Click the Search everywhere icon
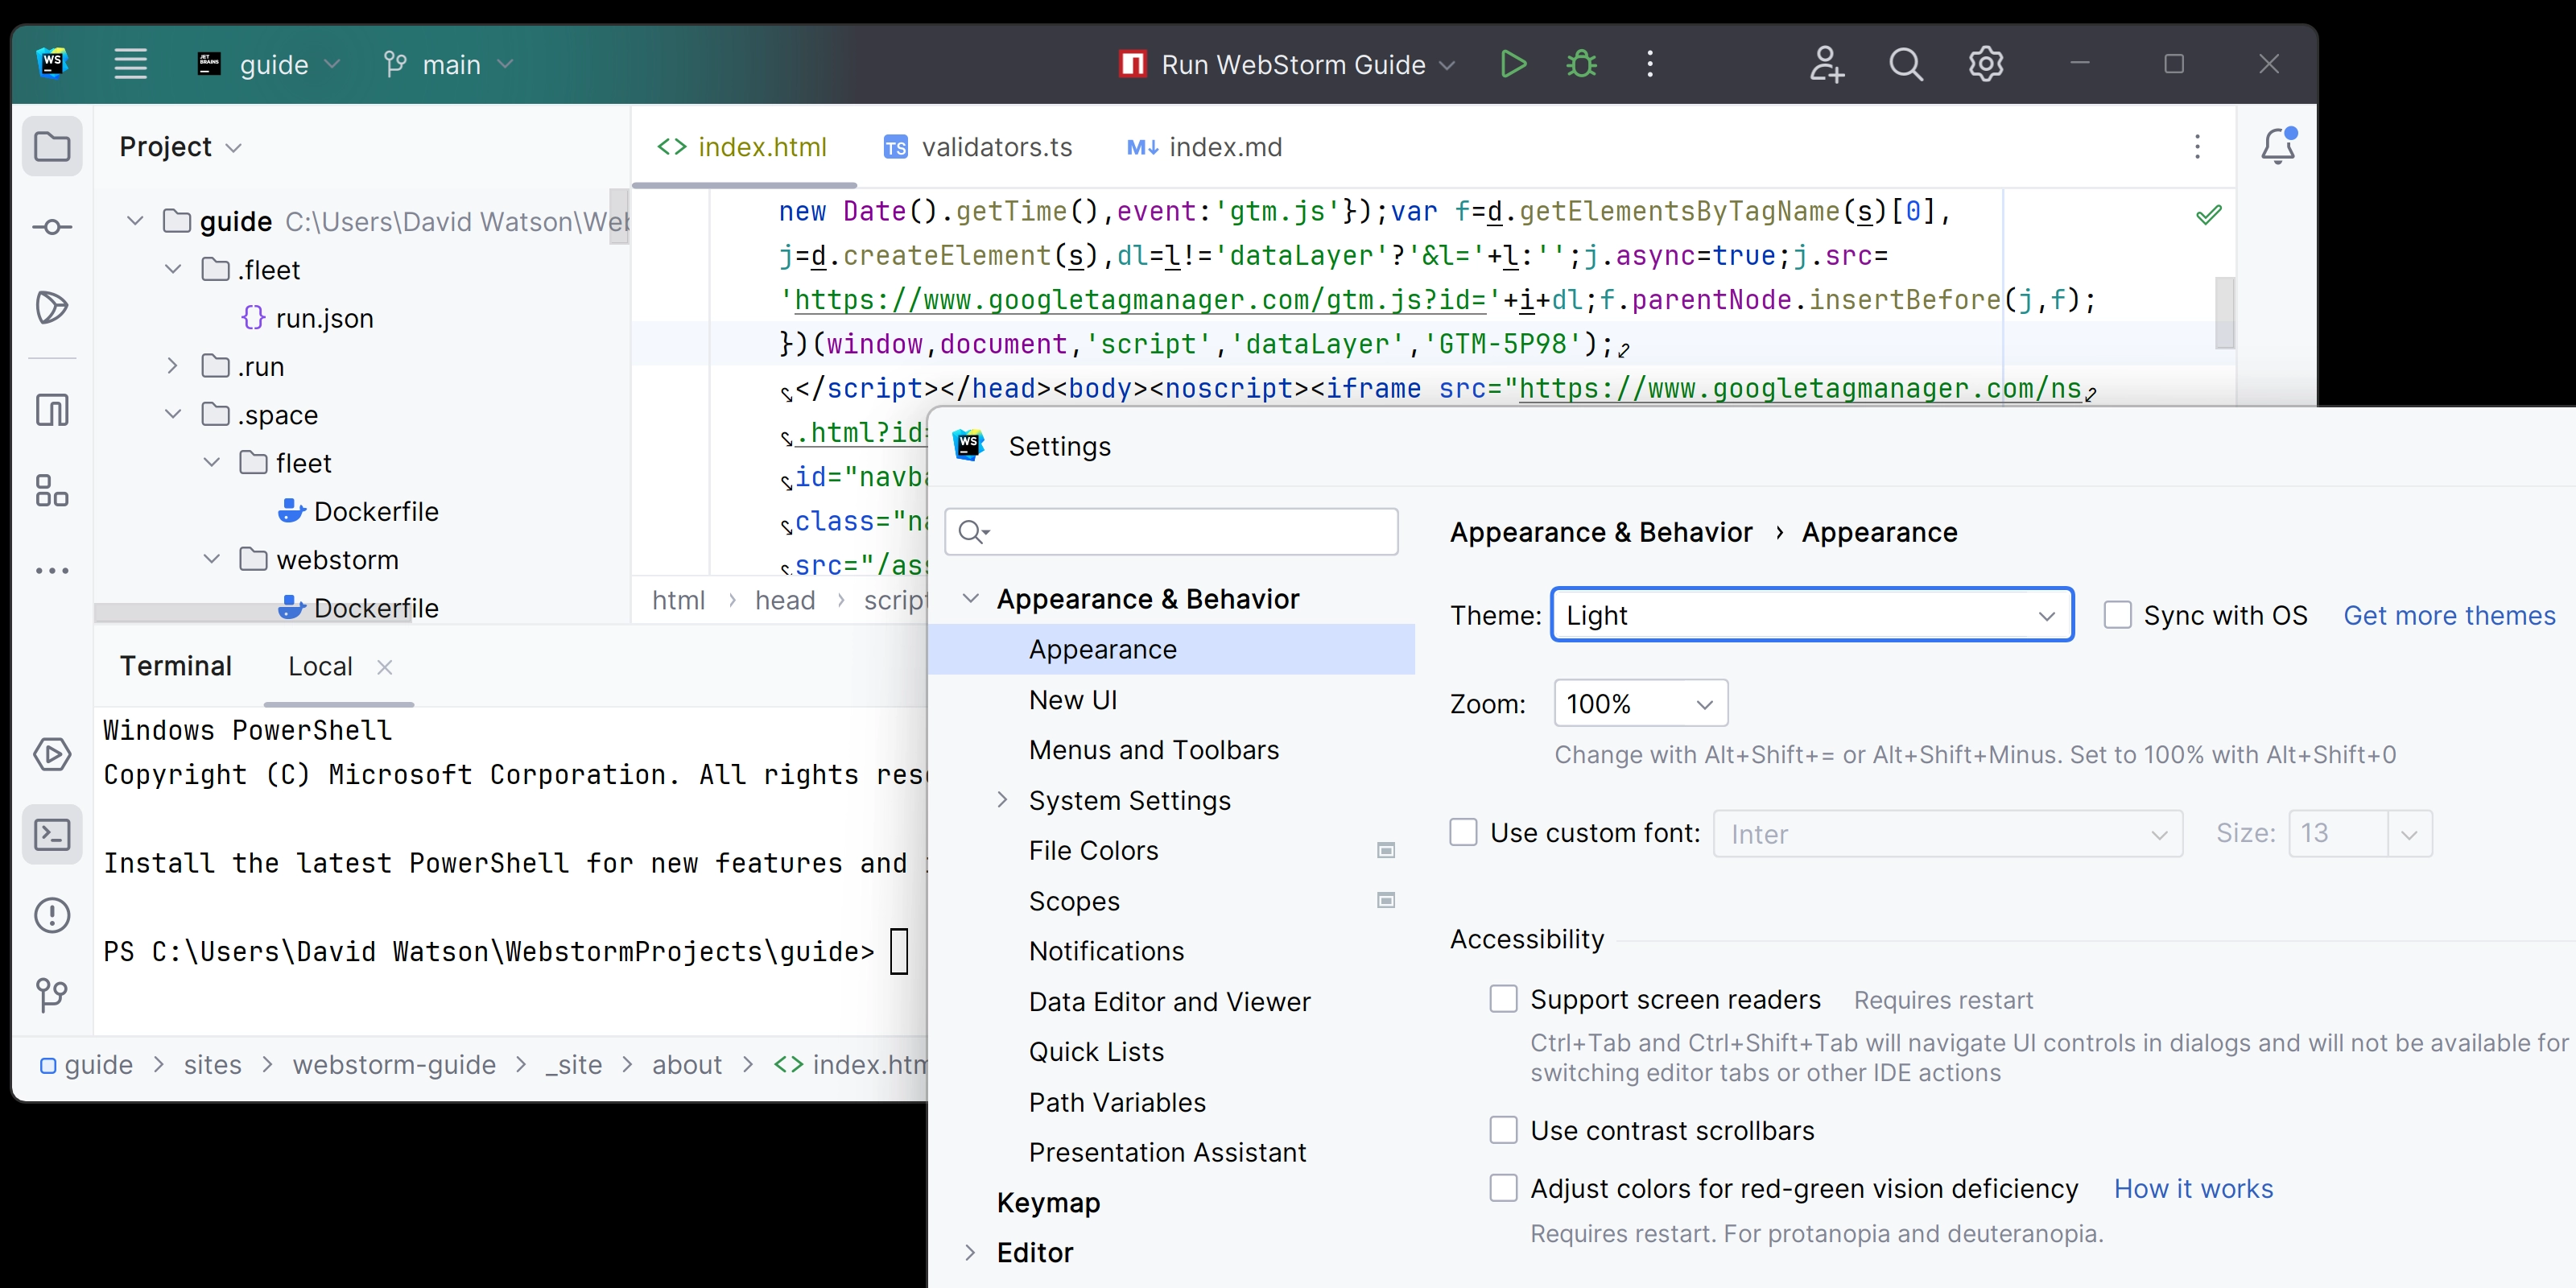Viewport: 2576px width, 1288px height. point(1902,64)
